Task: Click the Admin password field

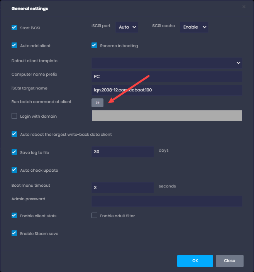Action: (166, 201)
